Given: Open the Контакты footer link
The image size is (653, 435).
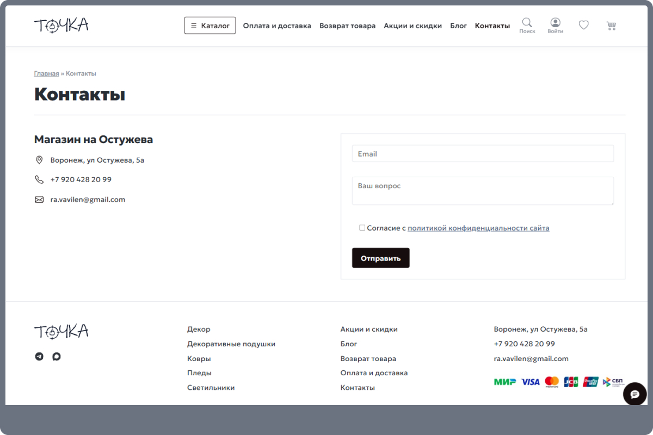Looking at the screenshot, I should click(x=358, y=388).
